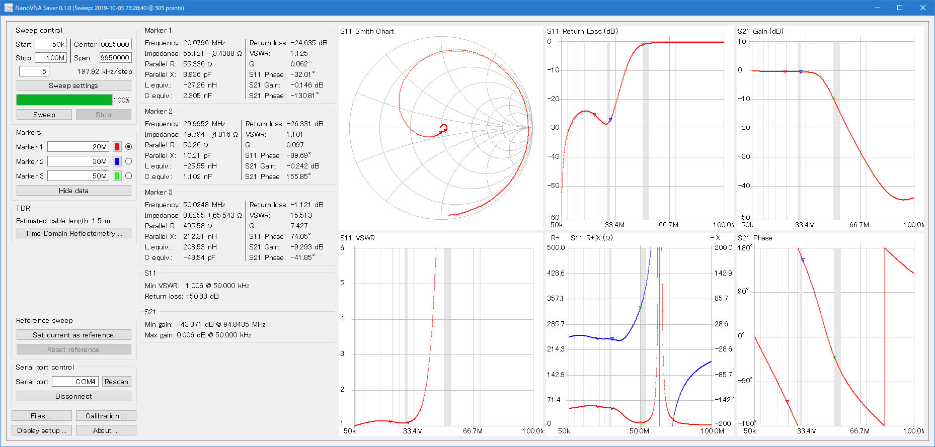Click the red marker on Return Loss curve

click(594, 115)
